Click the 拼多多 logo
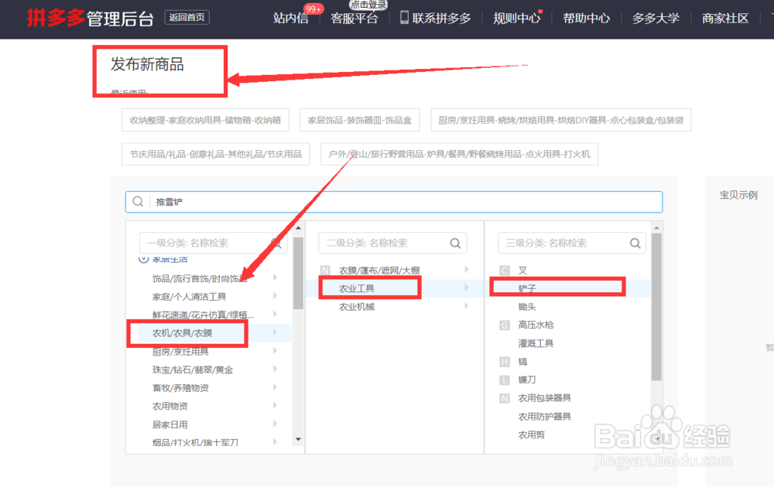This screenshot has width=774, height=487. (x=56, y=18)
